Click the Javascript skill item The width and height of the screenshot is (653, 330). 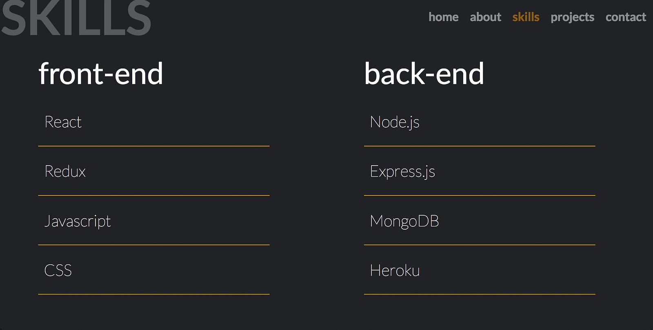click(x=78, y=221)
